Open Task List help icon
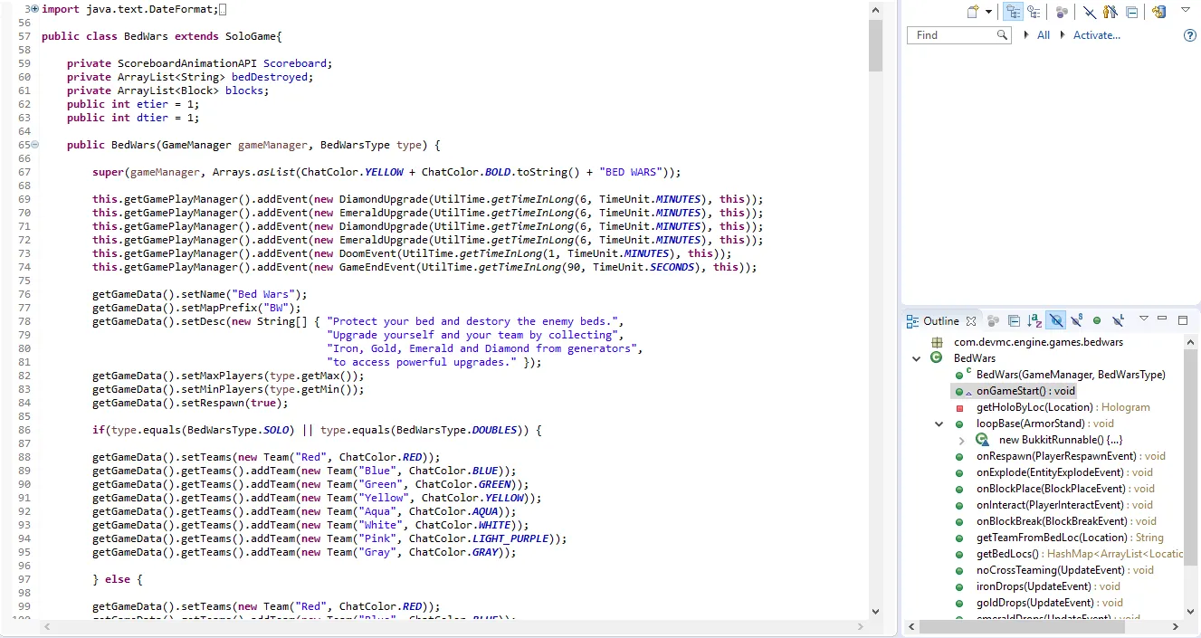 (x=1190, y=35)
